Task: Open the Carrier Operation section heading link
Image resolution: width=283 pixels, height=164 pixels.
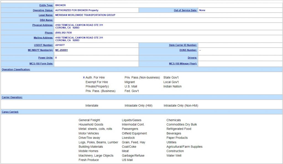Action: pos(12,97)
